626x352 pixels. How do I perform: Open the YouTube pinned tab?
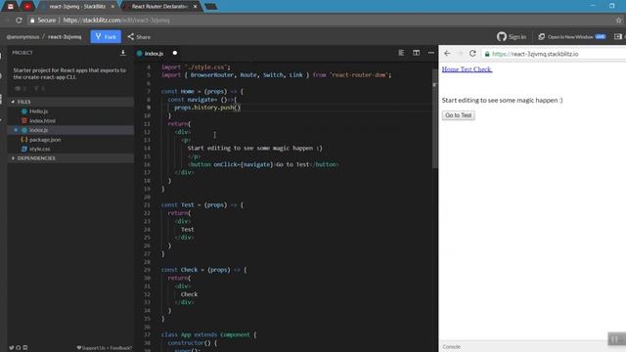tap(27, 7)
